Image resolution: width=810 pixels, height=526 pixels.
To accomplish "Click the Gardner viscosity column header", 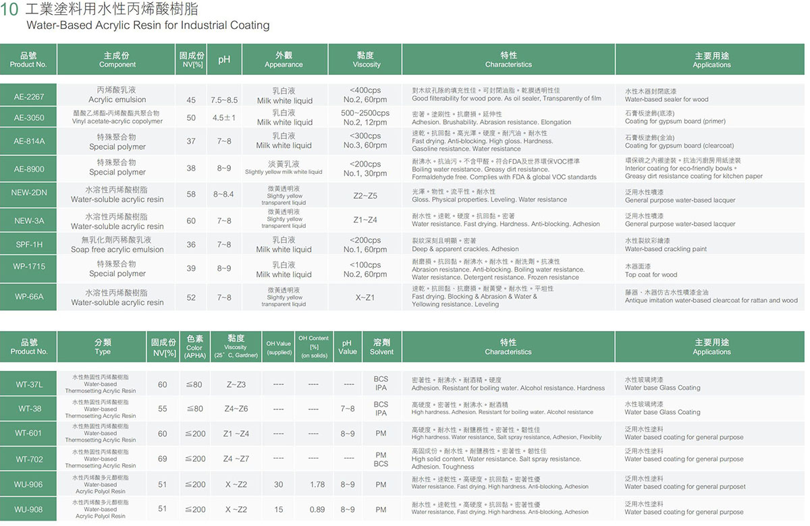I will [236, 347].
